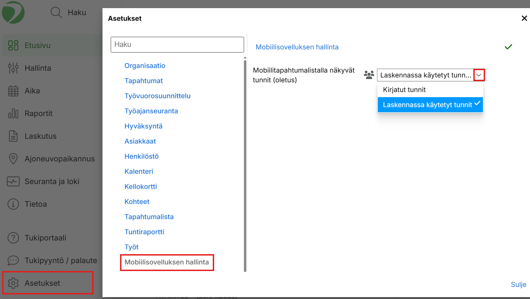Open Tuntiraportti settings category
The width and height of the screenshot is (530, 299).
(x=144, y=232)
